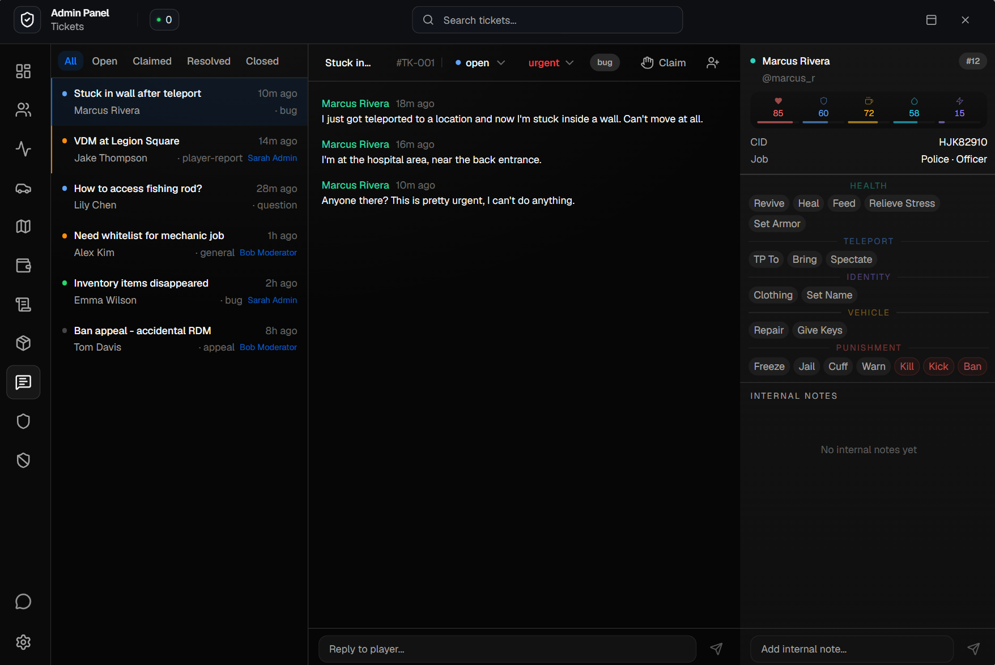The width and height of the screenshot is (995, 665).
Task: Click the vehicles car icon in sidebar
Action: coord(23,188)
